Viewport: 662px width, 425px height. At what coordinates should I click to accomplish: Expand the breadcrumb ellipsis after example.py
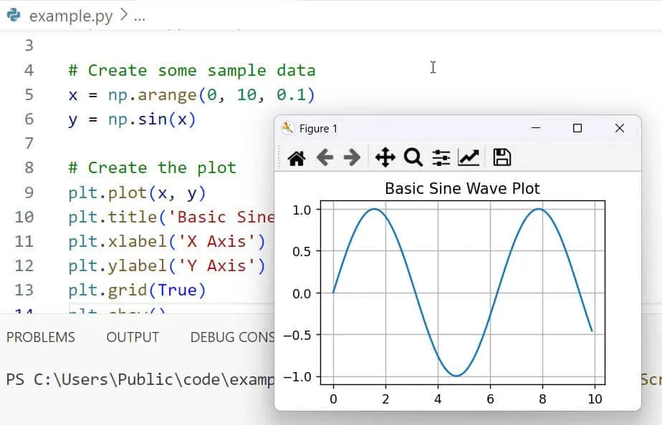click(x=140, y=16)
